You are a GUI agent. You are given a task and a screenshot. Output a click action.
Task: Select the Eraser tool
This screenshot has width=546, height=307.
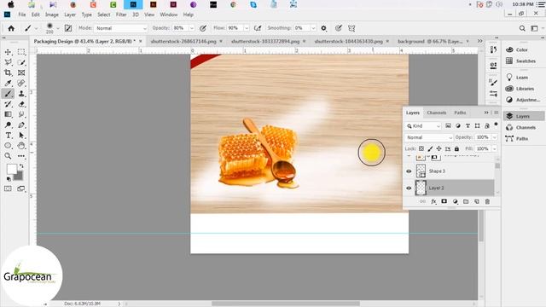pyautogui.click(x=21, y=104)
